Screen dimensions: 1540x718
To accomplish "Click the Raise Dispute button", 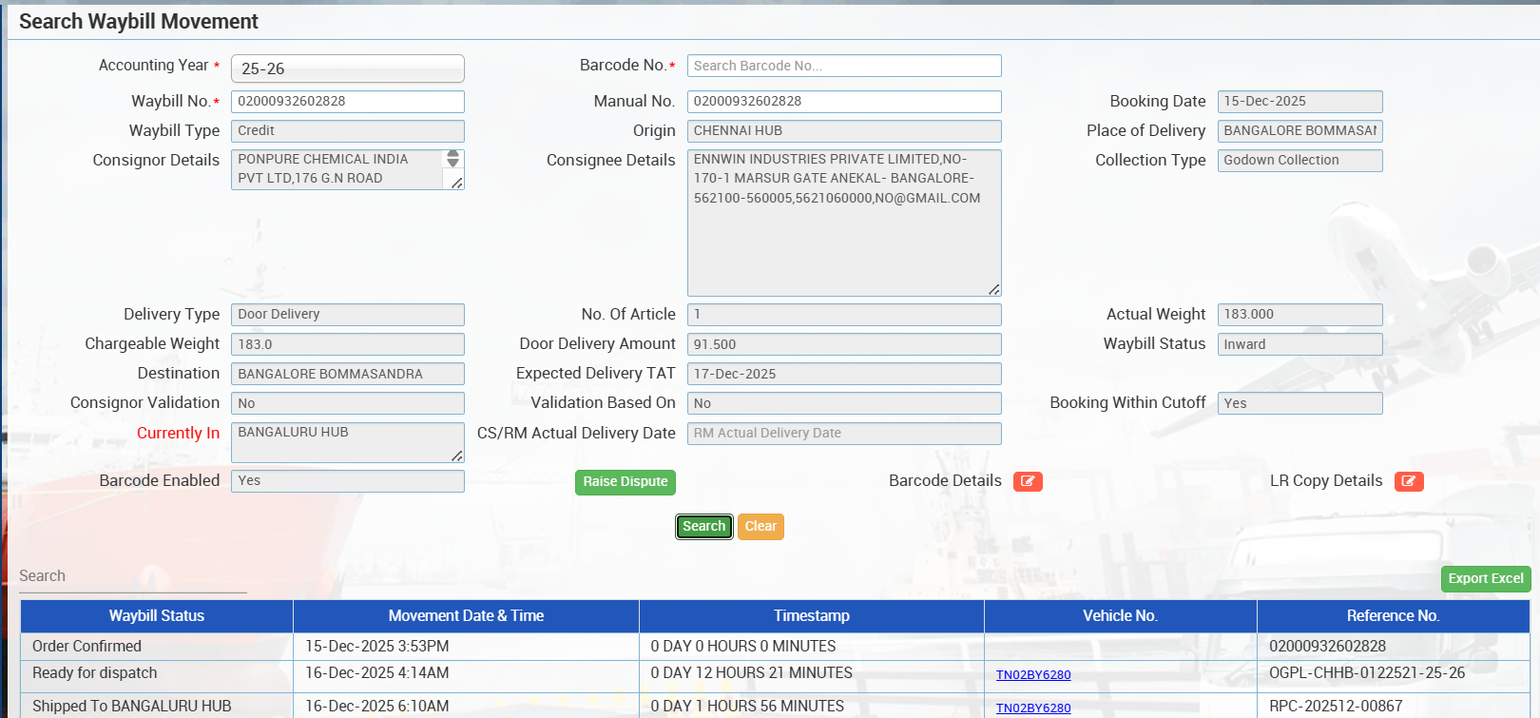I will (x=625, y=482).
